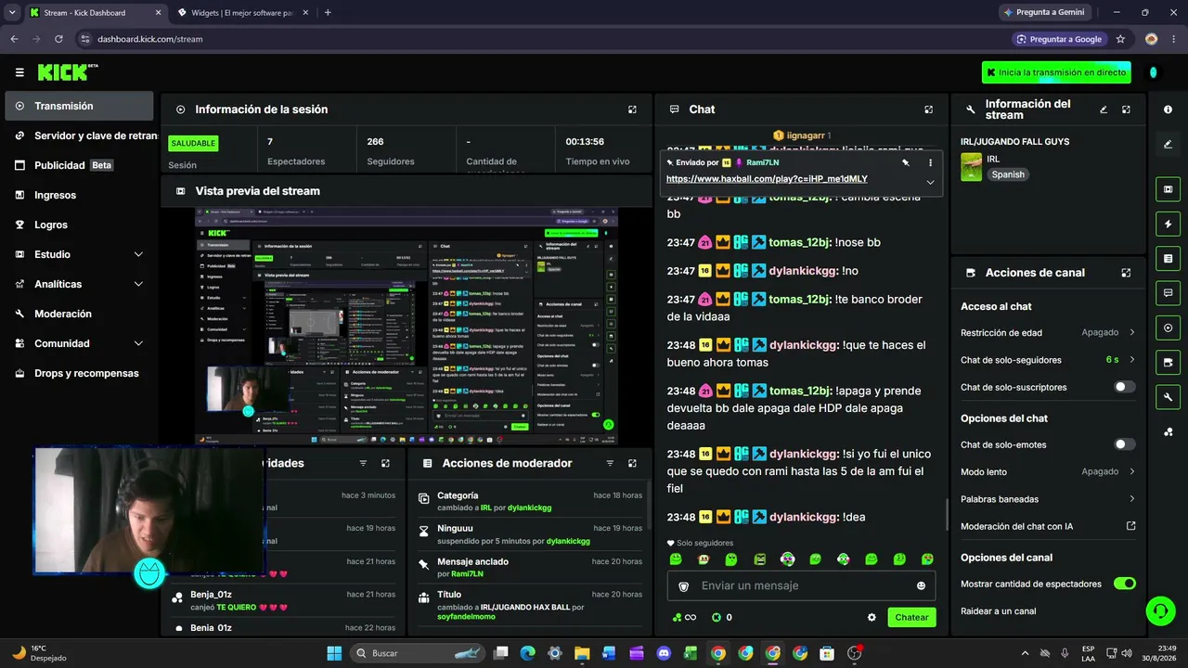Click Inicia la transmisión en directo button
Screen dimensions: 1188x668
tap(1056, 72)
